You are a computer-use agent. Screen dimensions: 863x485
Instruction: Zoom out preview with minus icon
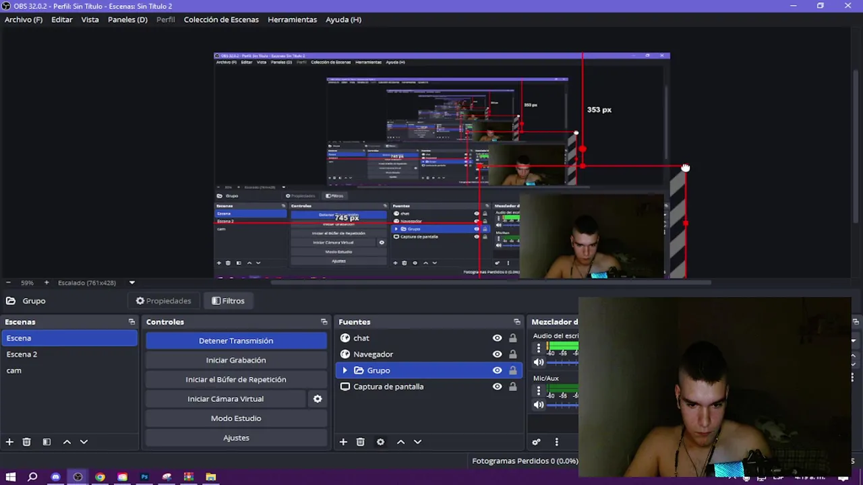pyautogui.click(x=8, y=283)
